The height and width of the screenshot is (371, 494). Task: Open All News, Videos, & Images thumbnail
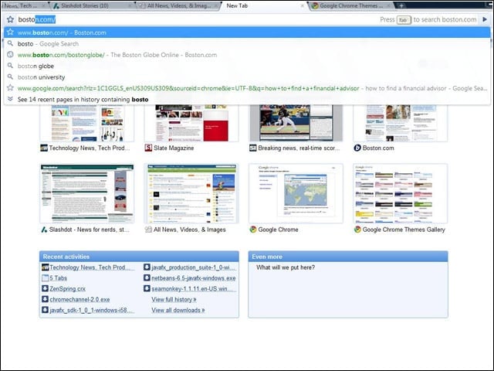(191, 193)
